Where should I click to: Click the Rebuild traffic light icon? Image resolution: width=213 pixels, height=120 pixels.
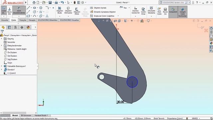pyautogui.click(x=75, y=2)
